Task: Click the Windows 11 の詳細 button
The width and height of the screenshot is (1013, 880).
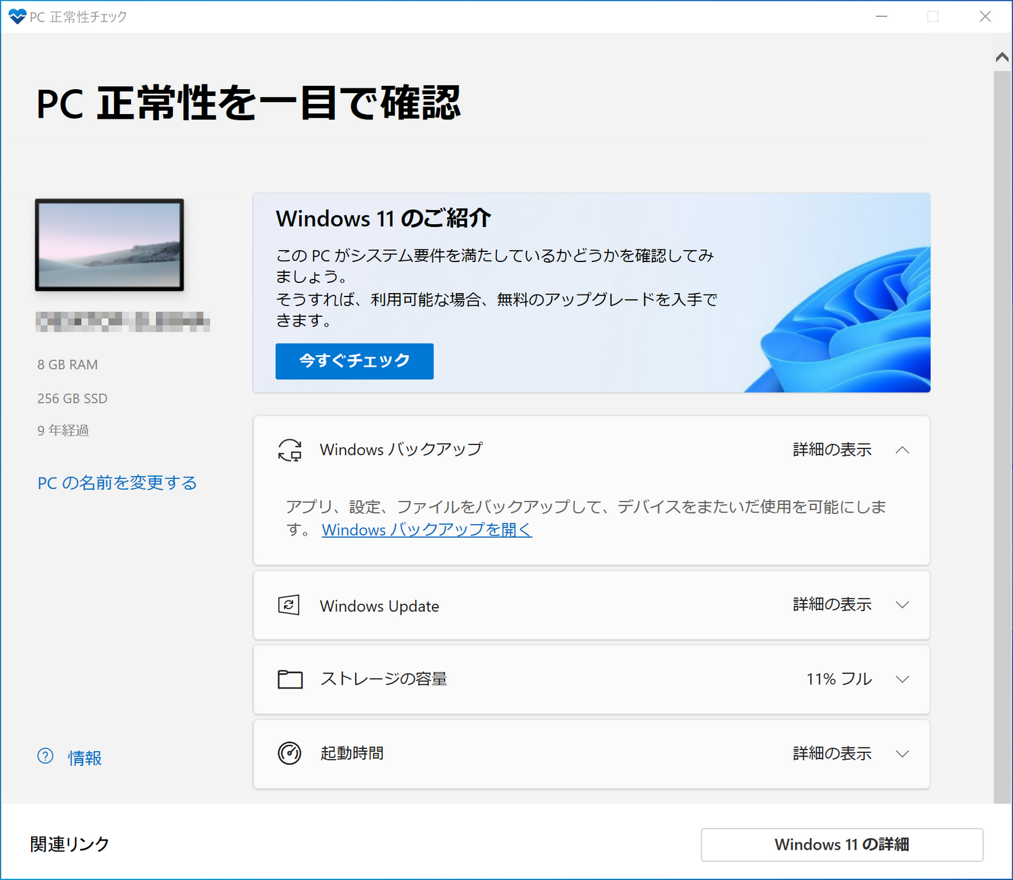Action: (x=841, y=844)
